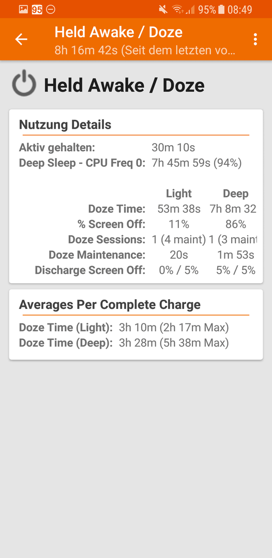The width and height of the screenshot is (272, 558).
Task: Tap the power icon beside Held Awake / Doze
Action: 24,83
